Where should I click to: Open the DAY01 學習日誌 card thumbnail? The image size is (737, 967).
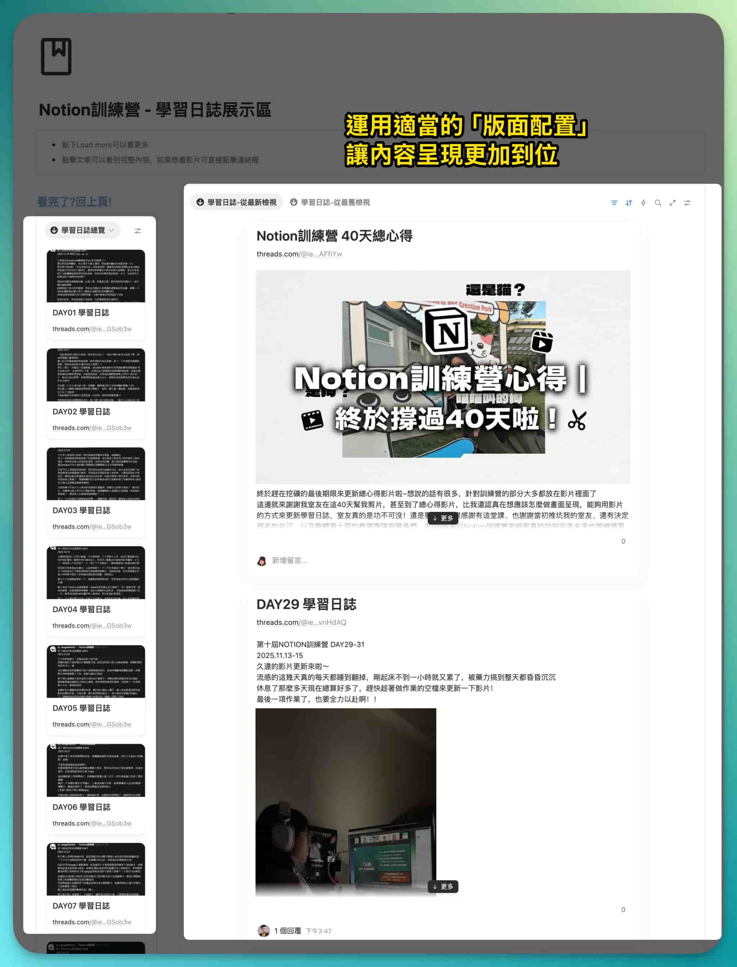click(x=96, y=276)
